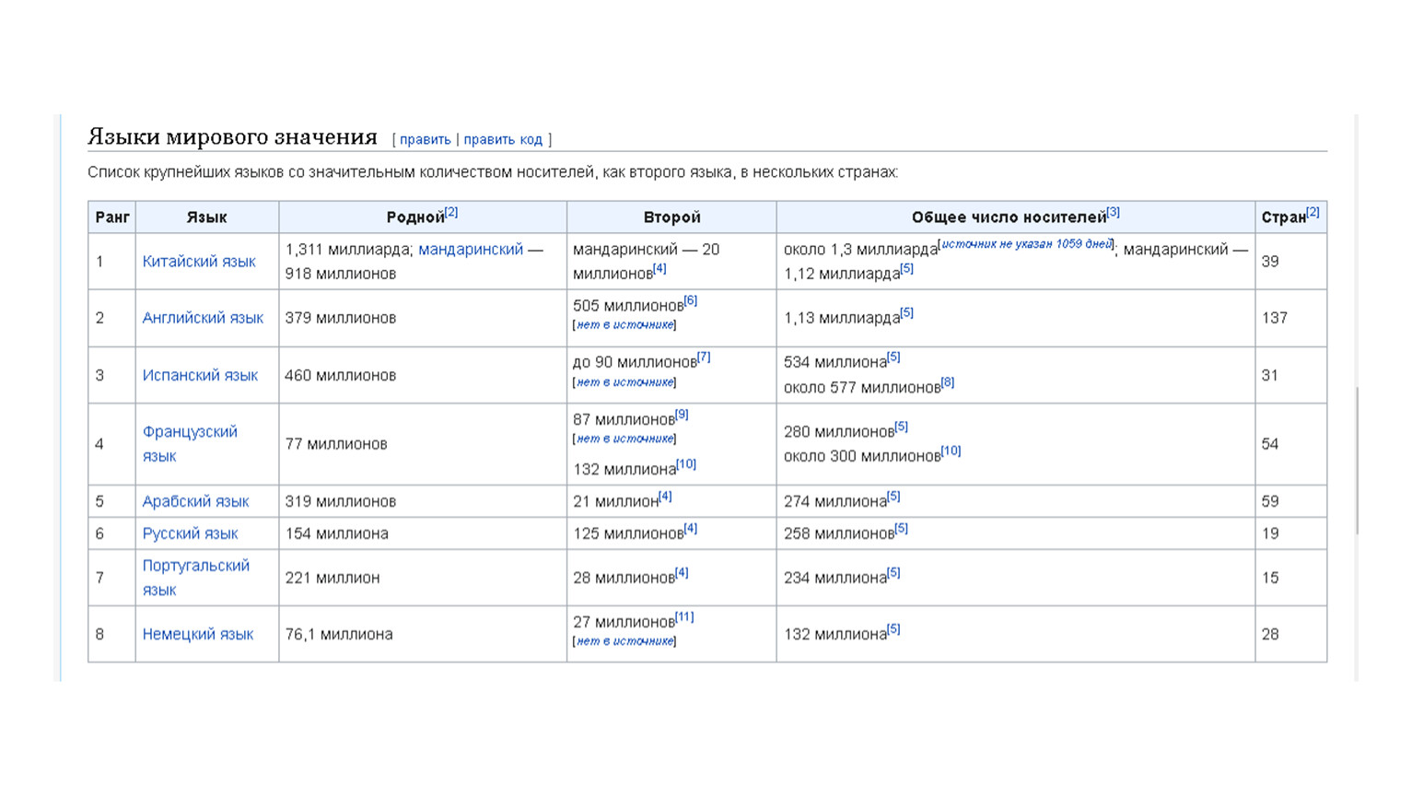The width and height of the screenshot is (1412, 796).
Task: Click the 'Язык' column header
Action: [206, 217]
